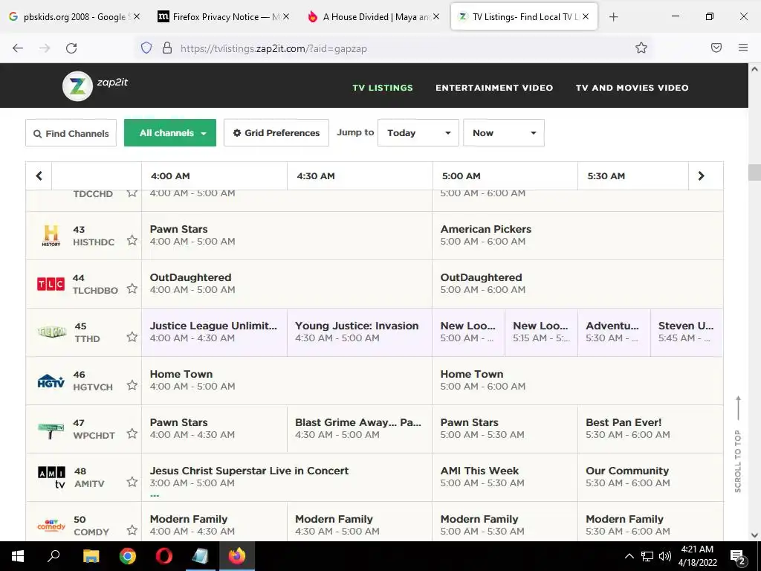Click the zap2it logo icon
Screen dimensions: 761x571
pos(77,86)
